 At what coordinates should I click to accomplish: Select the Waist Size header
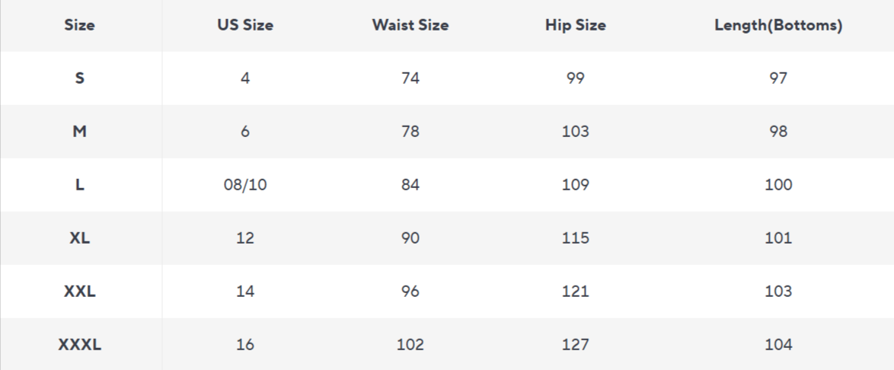coord(410,25)
